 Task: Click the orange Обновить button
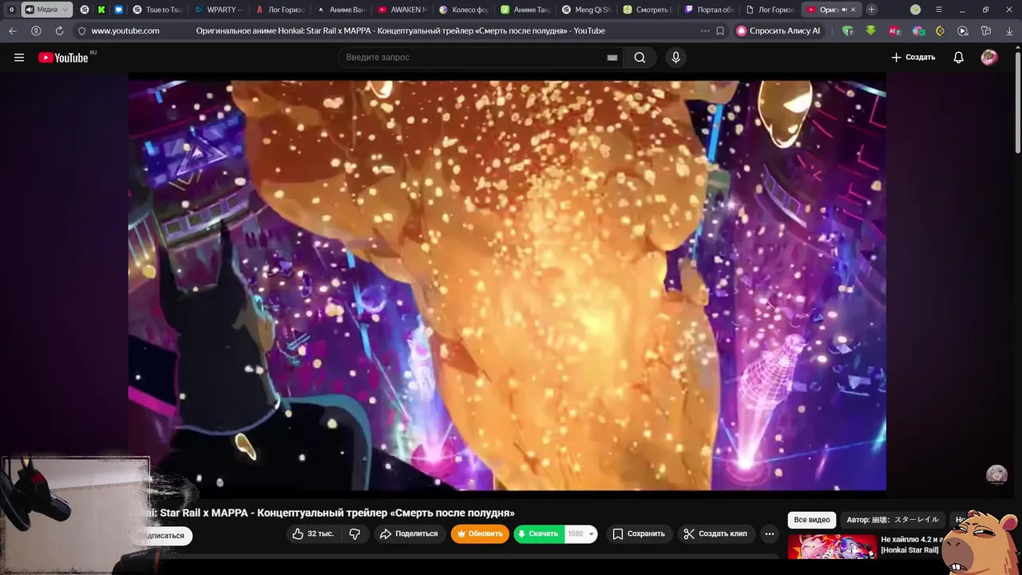point(480,533)
